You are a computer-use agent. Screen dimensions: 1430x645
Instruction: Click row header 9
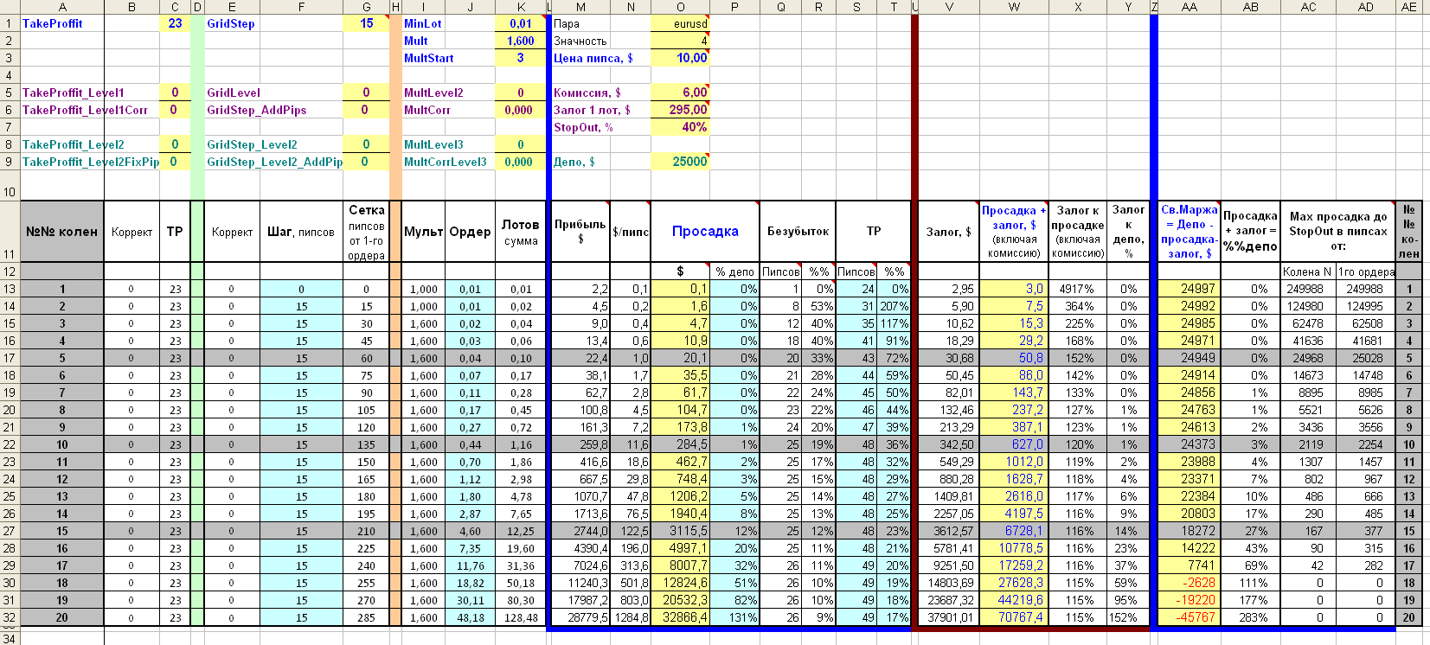coord(10,162)
